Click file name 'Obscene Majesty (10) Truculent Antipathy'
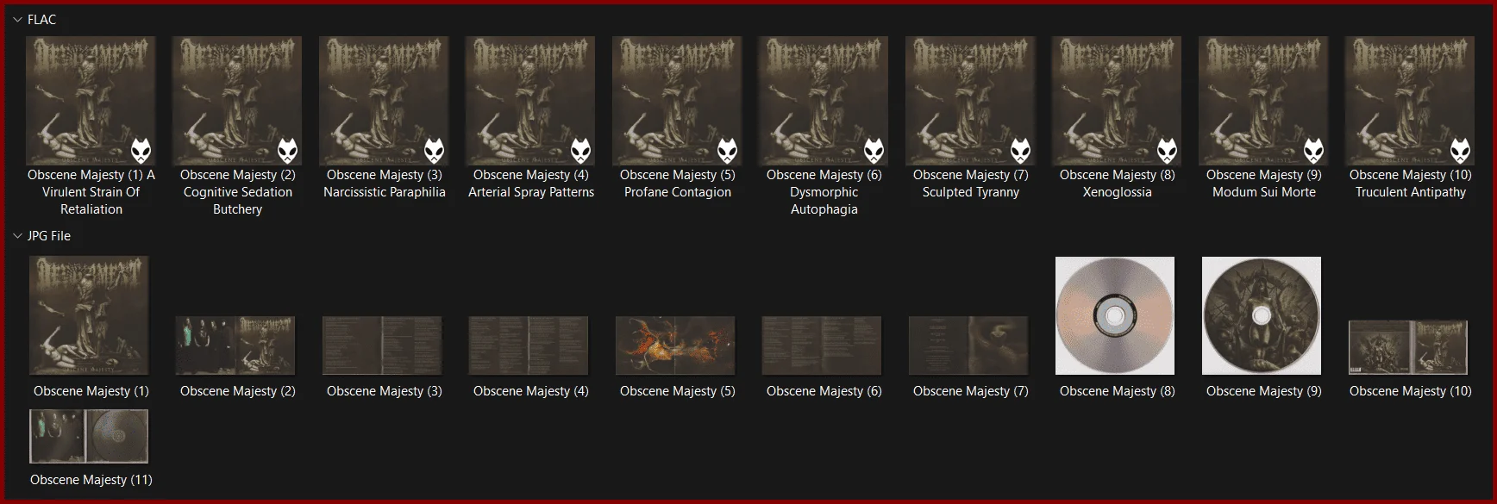 tap(1411, 184)
